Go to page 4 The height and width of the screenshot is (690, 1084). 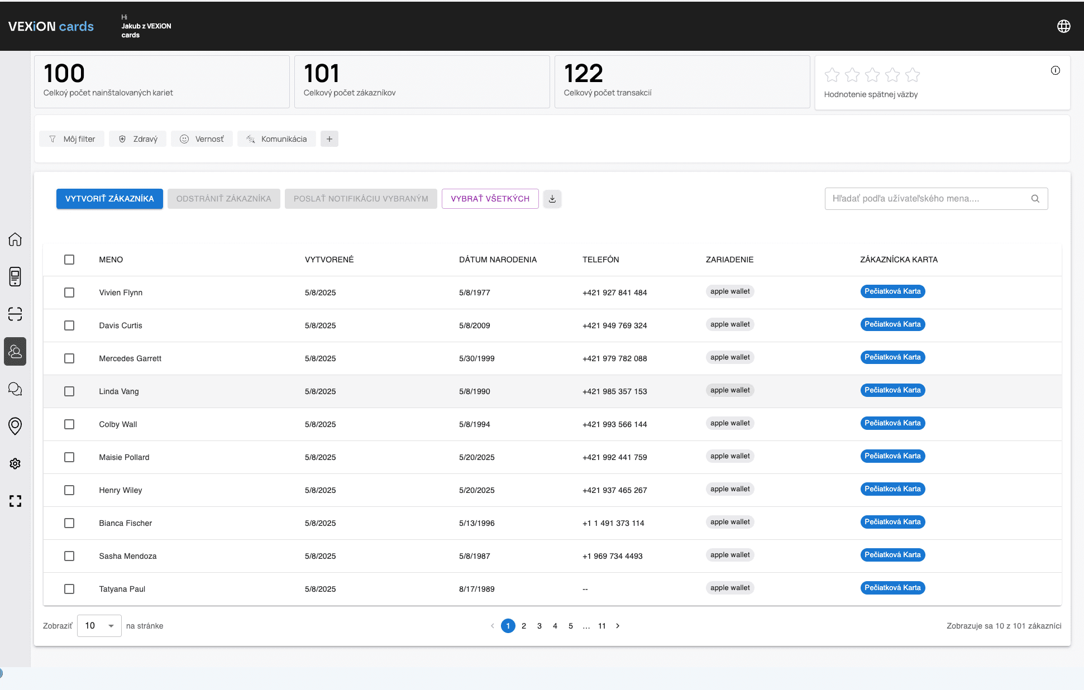pos(555,626)
